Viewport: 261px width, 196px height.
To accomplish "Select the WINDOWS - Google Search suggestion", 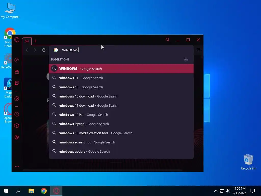I will point(121,69).
